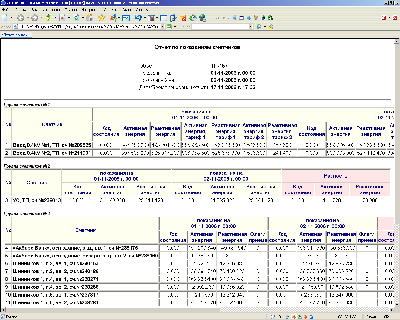400x320 pixels.
Task: Expand the search engine dropdown next to globe
Action: (x=265, y=27)
